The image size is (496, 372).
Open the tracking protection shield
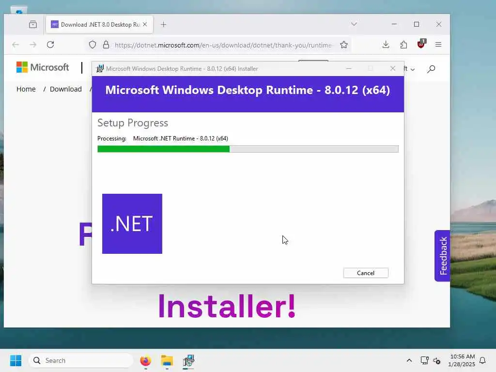93,45
